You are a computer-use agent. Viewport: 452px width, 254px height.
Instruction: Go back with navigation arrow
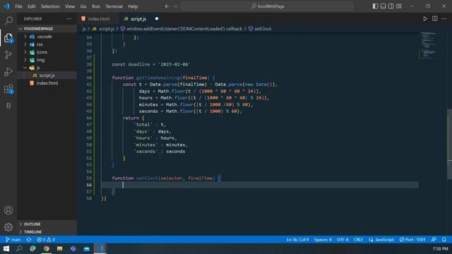point(167,6)
